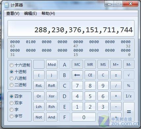The height and width of the screenshot is (129, 141).
Task: Click the Xor bitwise button
Action: [52, 96]
